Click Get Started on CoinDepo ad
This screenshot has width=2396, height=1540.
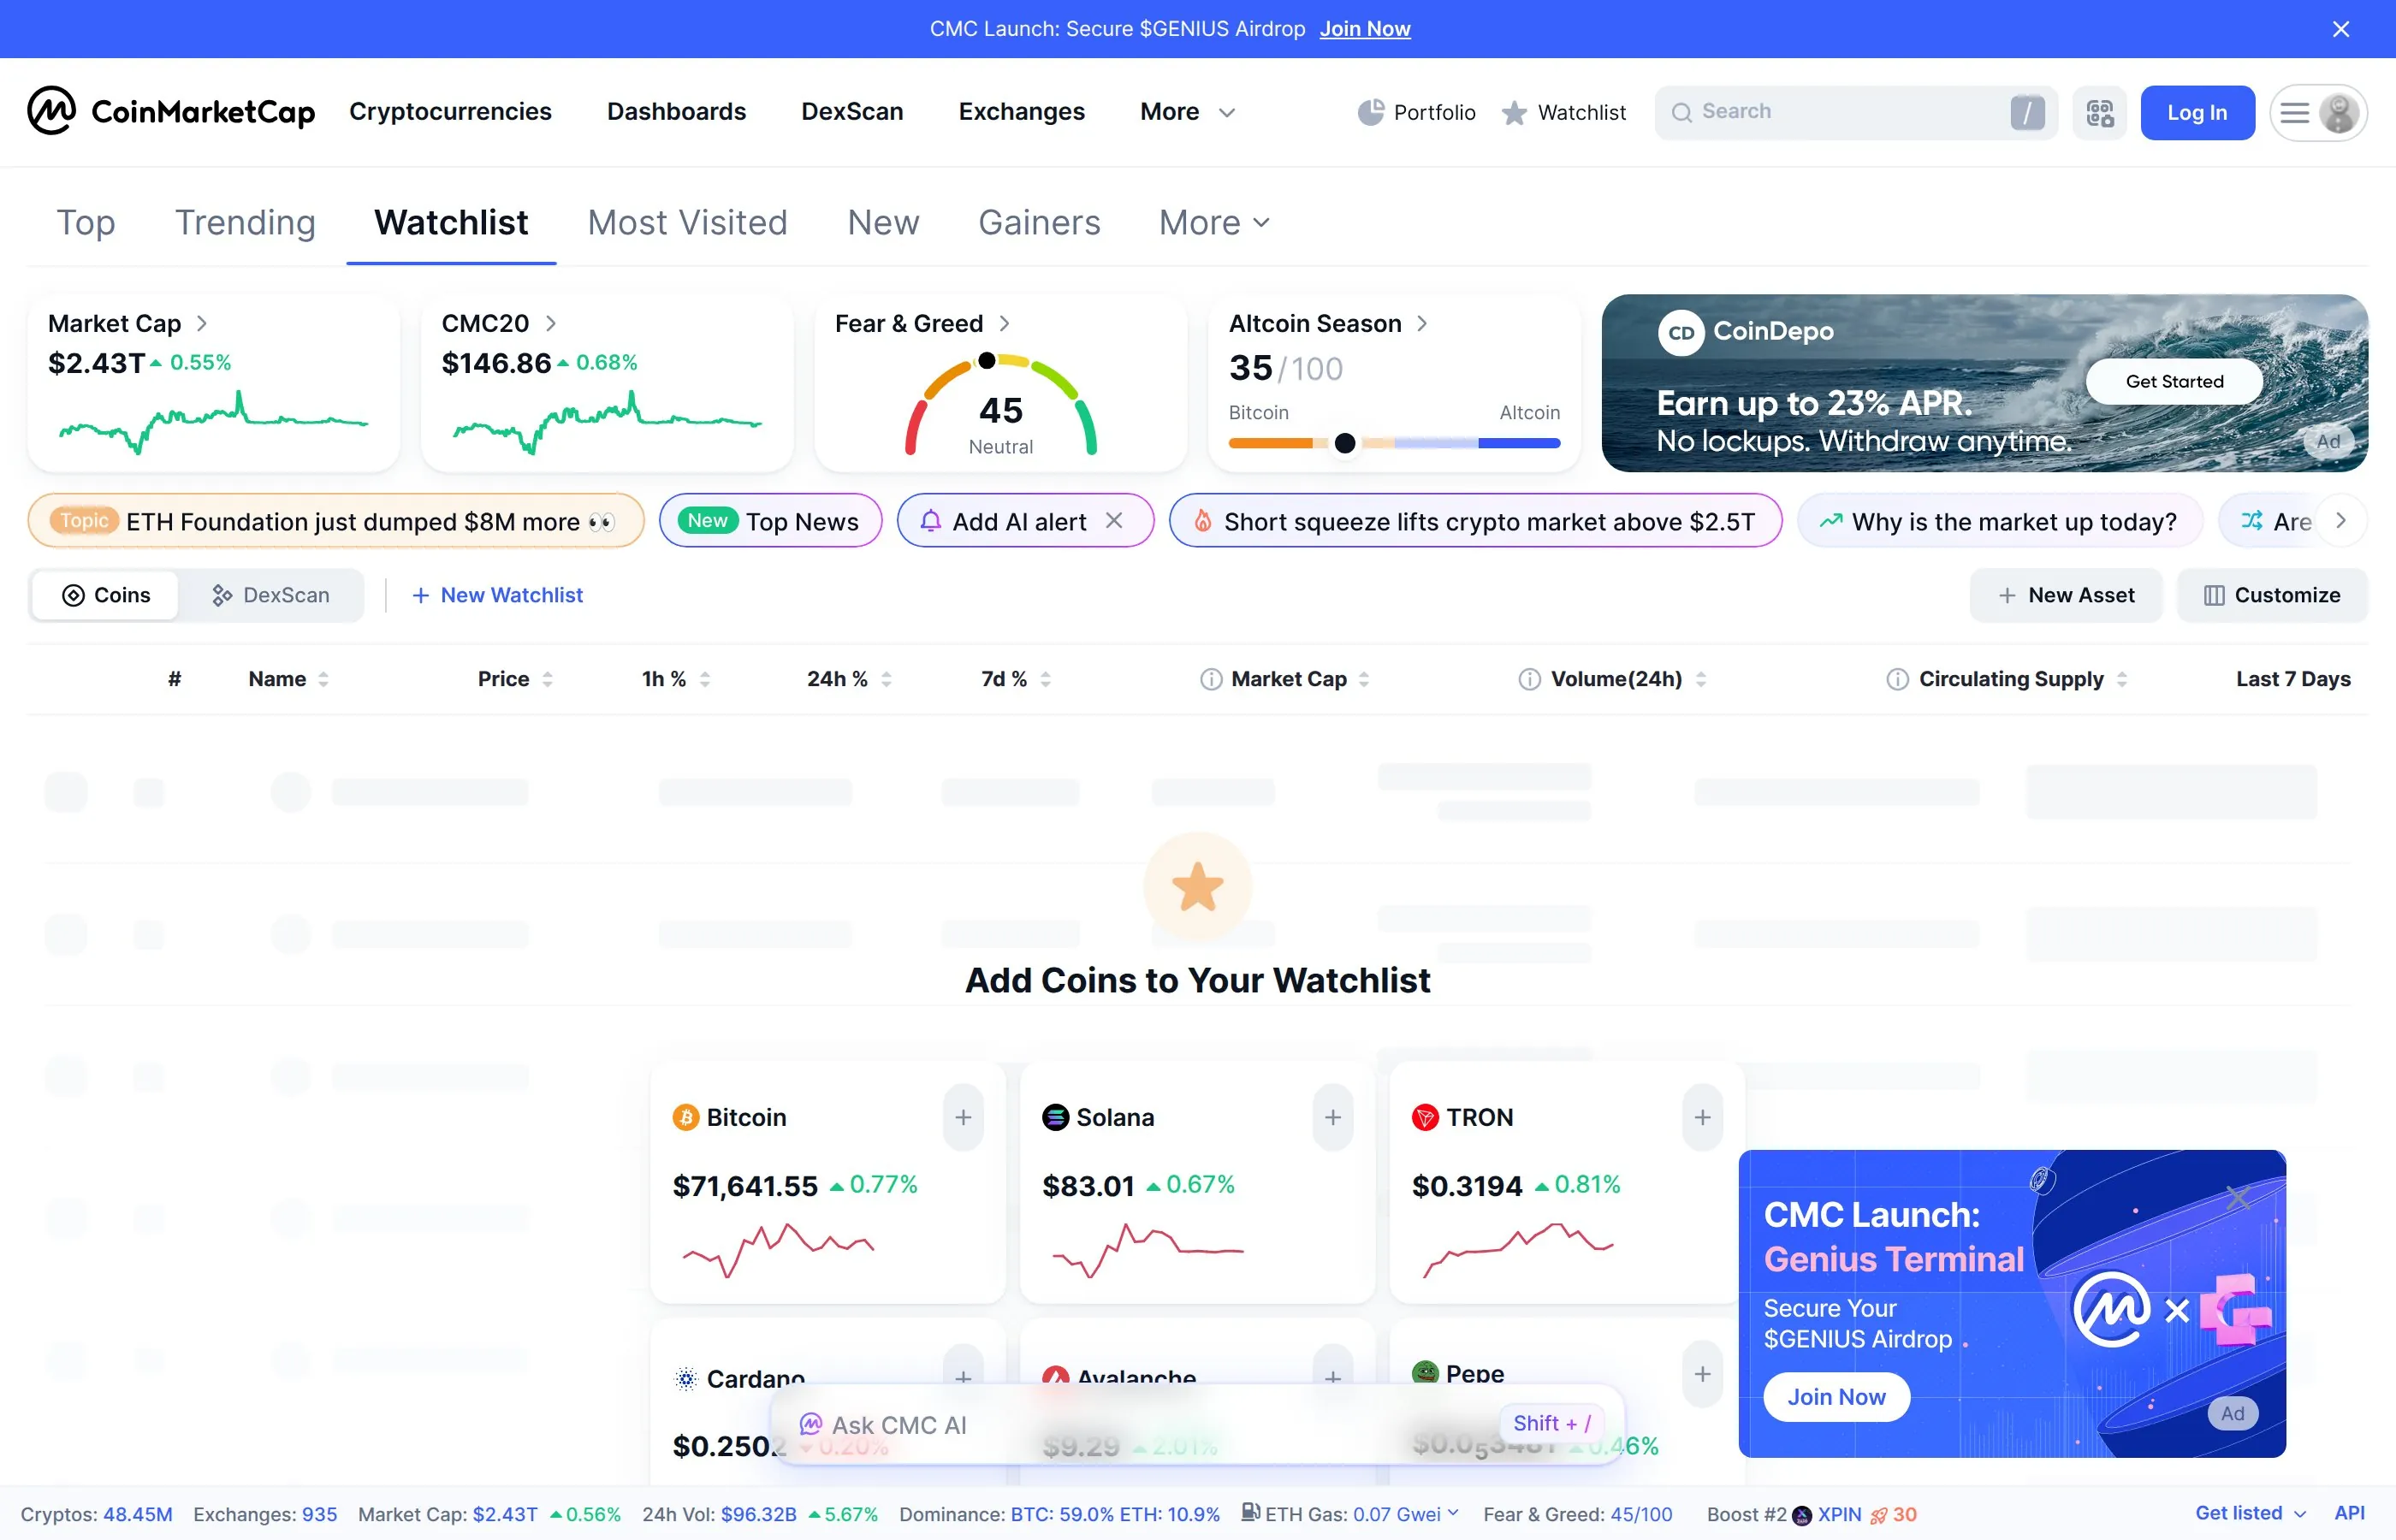(x=2174, y=381)
